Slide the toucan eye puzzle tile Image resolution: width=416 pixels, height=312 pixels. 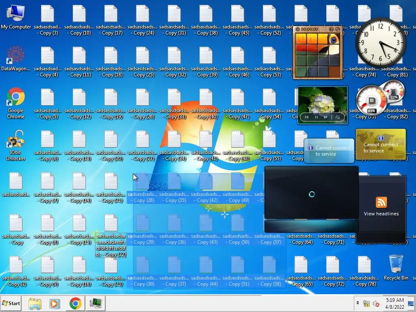click(x=334, y=39)
